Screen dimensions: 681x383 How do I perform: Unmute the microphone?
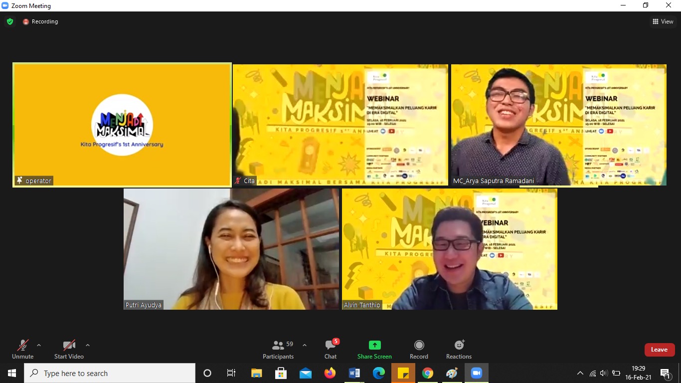22,349
